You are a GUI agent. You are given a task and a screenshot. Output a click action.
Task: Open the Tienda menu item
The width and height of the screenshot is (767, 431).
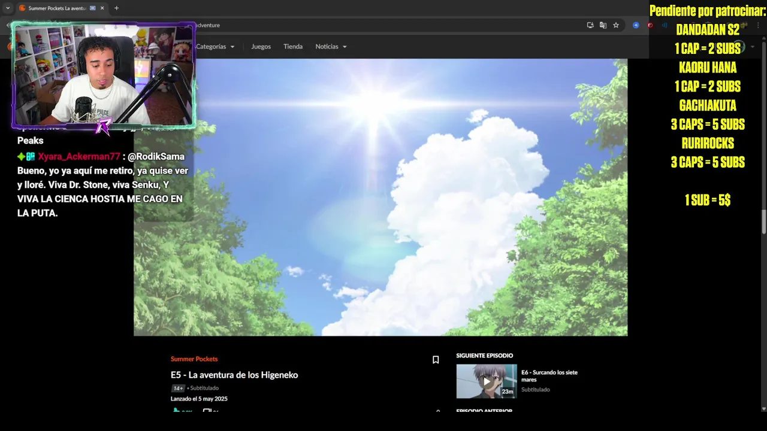(293, 46)
